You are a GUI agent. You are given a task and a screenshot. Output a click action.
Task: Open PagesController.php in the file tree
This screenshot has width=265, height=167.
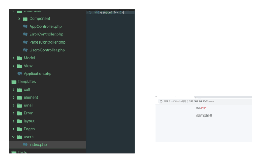tap(47, 42)
